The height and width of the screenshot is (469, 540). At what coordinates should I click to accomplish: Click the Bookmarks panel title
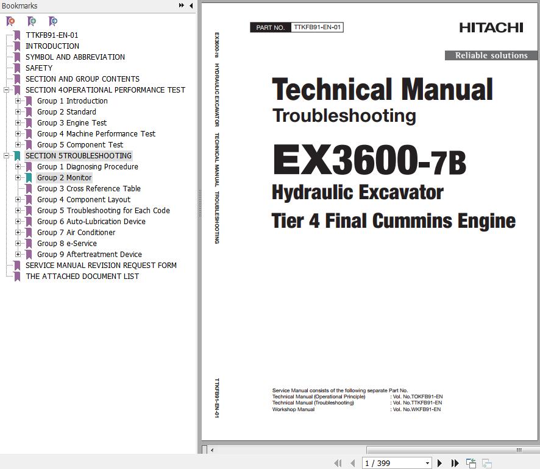point(20,5)
